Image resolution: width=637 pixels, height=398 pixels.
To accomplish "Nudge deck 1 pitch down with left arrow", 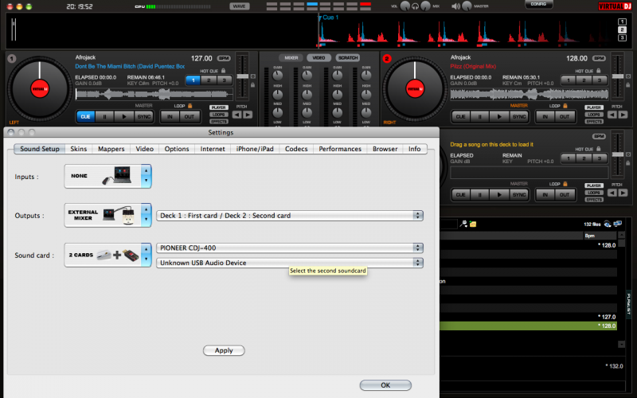I will point(236,115).
